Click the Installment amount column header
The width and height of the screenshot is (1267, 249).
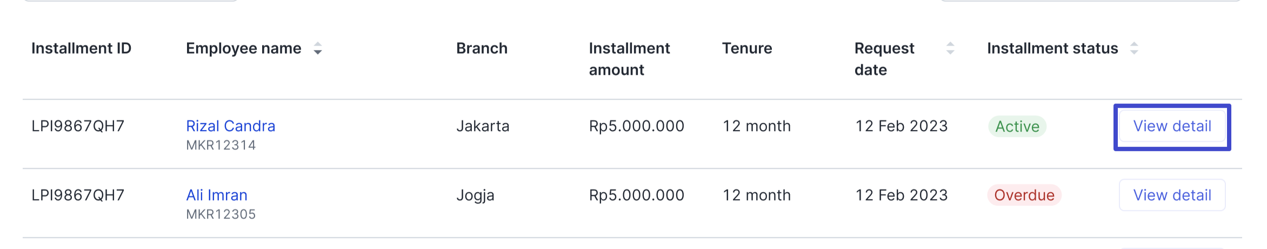point(629,59)
